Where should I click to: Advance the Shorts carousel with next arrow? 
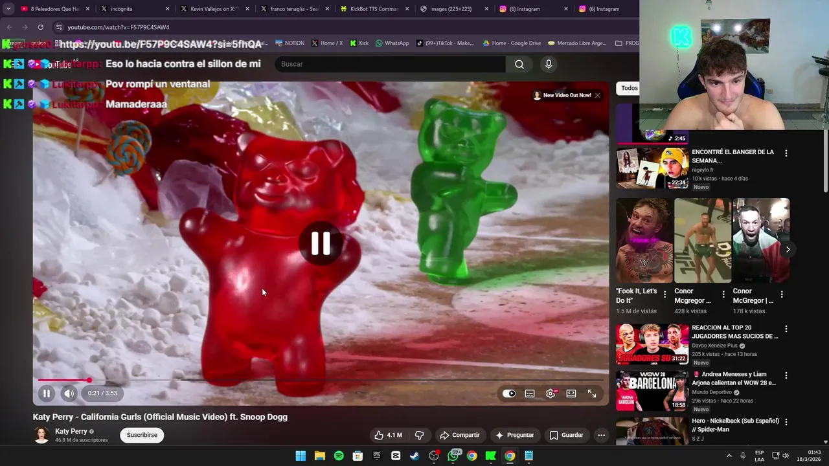click(x=788, y=249)
